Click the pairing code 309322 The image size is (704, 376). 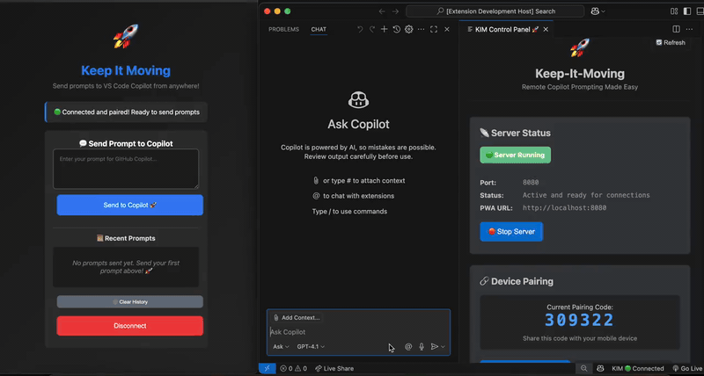[x=579, y=320]
